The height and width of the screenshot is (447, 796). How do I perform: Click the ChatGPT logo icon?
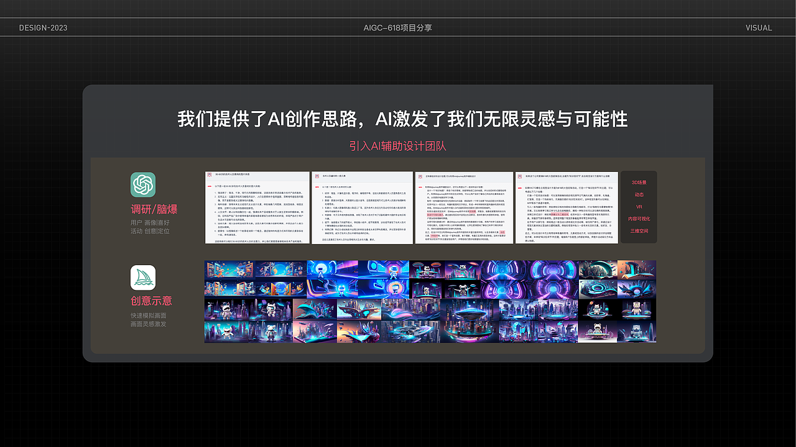pos(143,185)
